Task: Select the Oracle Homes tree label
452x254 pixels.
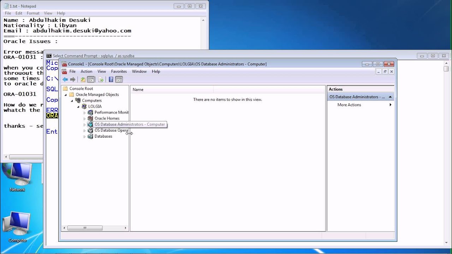Action: point(107,118)
